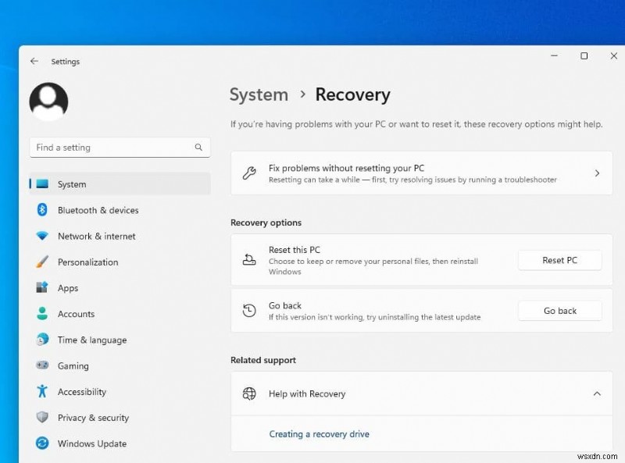Viewport: 625px width, 463px height.
Task: Click the user account avatar
Action: [x=48, y=101]
